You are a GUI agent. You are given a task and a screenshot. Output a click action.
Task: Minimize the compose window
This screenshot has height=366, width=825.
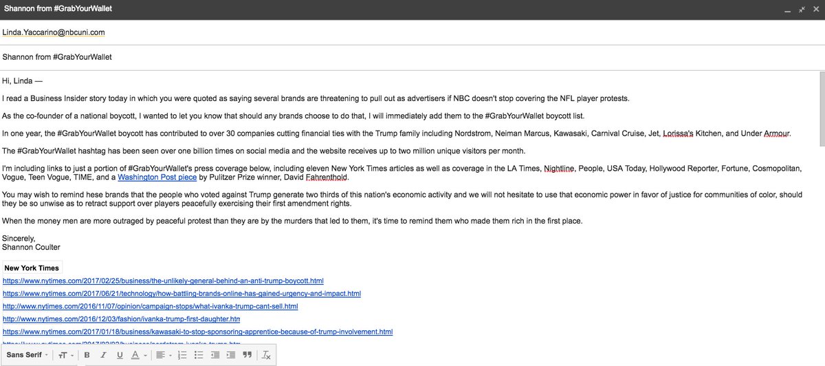point(789,10)
